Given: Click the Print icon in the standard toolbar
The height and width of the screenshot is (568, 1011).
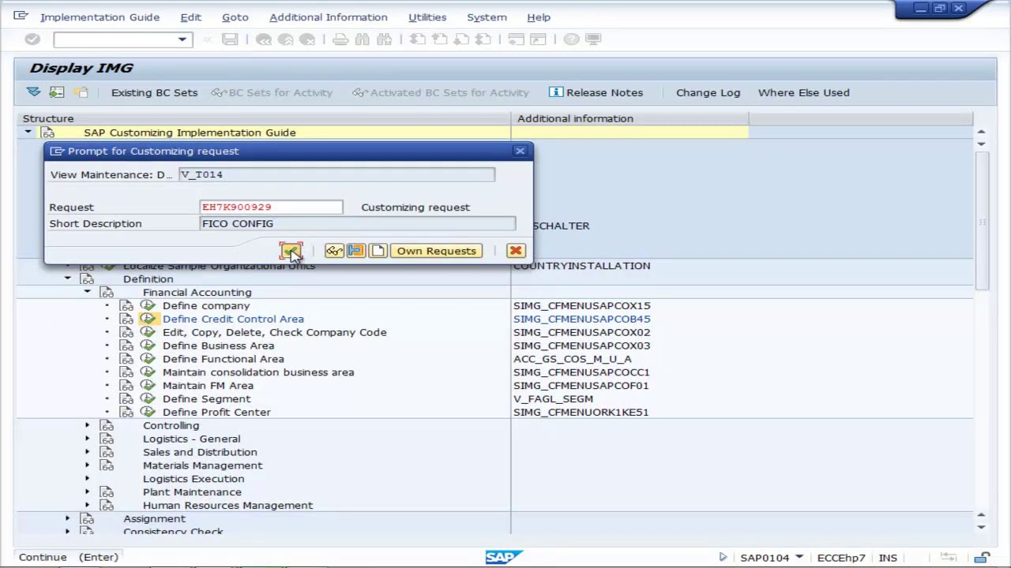Looking at the screenshot, I should (340, 39).
